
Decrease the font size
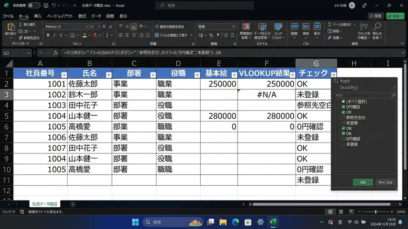(x=111, y=27)
